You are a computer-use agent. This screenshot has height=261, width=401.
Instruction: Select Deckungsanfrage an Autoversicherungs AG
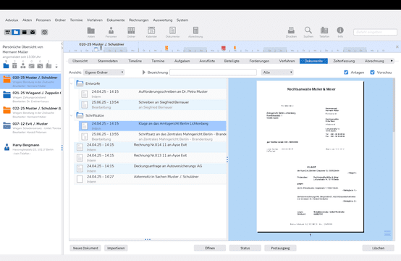click(x=150, y=168)
